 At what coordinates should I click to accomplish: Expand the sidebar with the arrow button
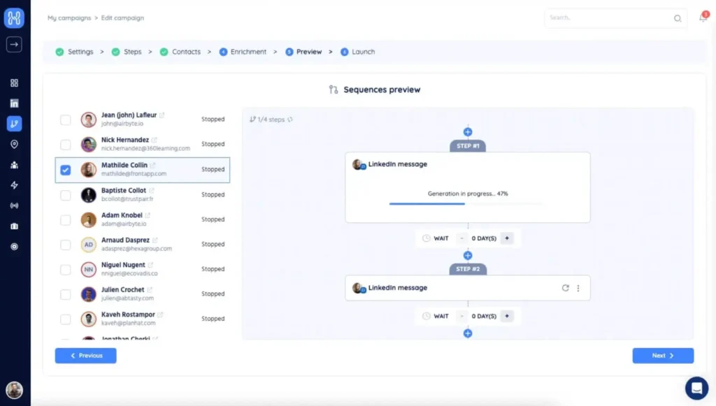(x=14, y=44)
